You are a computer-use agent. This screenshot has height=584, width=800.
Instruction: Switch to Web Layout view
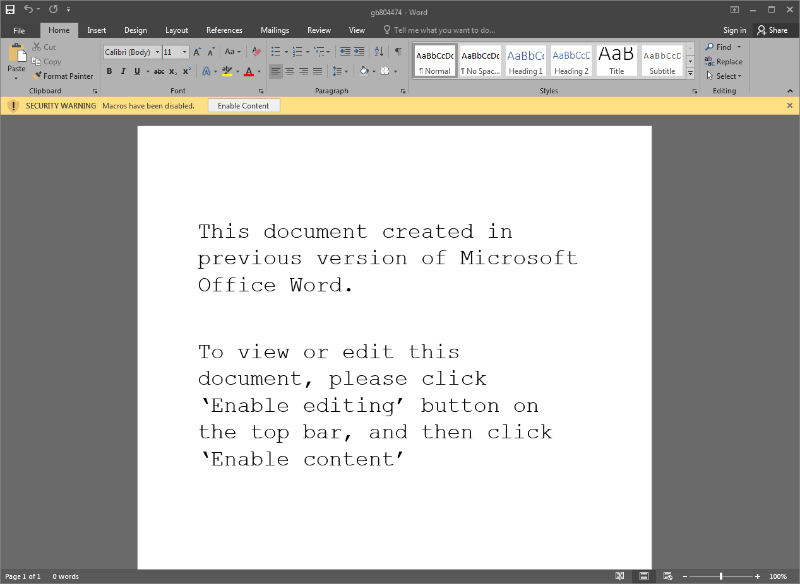(667, 576)
